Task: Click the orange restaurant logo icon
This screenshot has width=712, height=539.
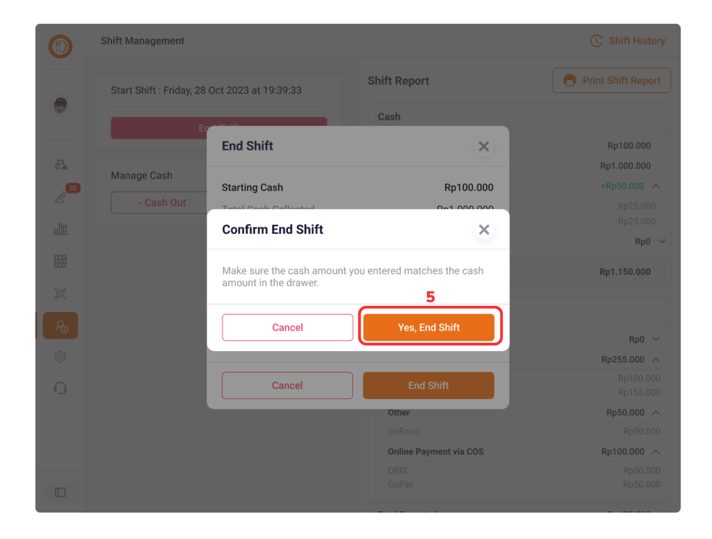Action: tap(60, 46)
